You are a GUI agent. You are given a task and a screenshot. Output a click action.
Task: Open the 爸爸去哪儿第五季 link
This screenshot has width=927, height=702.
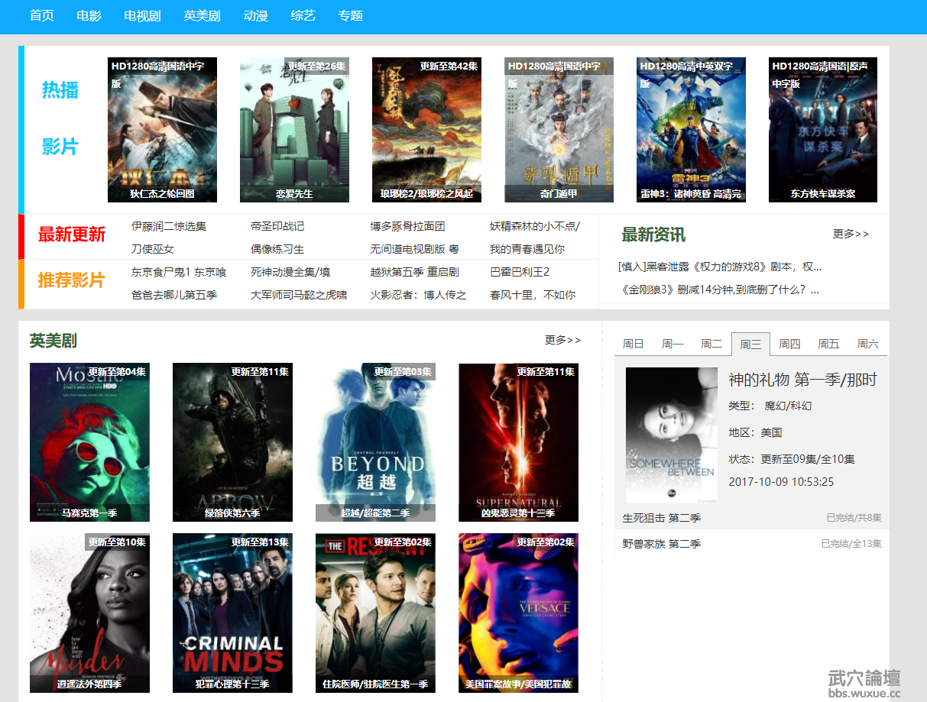pyautogui.click(x=174, y=295)
